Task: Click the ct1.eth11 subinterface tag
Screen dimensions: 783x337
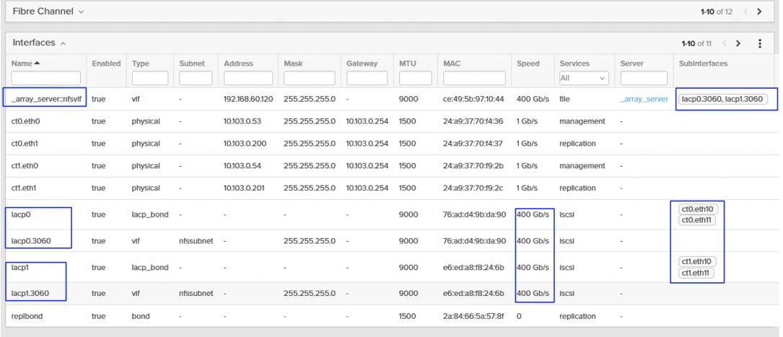Action: [x=696, y=273]
